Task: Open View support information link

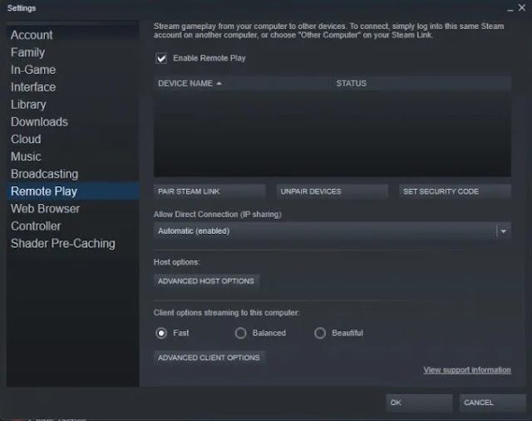Action: point(467,370)
